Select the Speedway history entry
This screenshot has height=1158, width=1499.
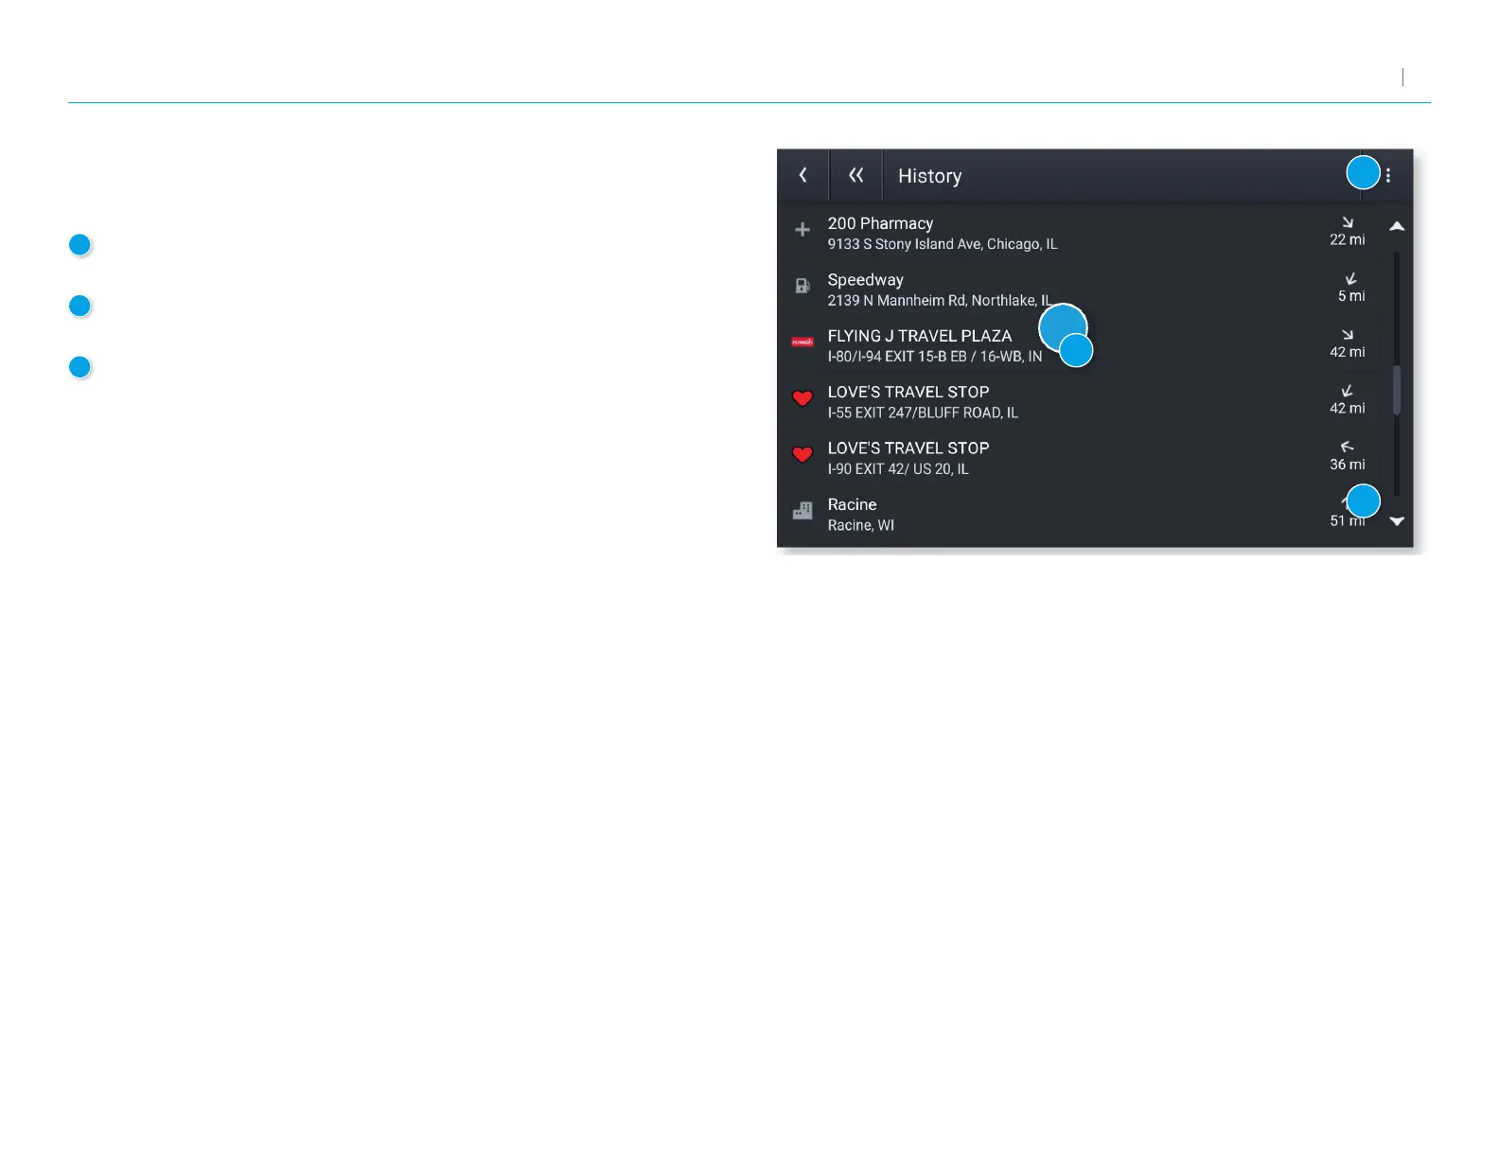1079,289
